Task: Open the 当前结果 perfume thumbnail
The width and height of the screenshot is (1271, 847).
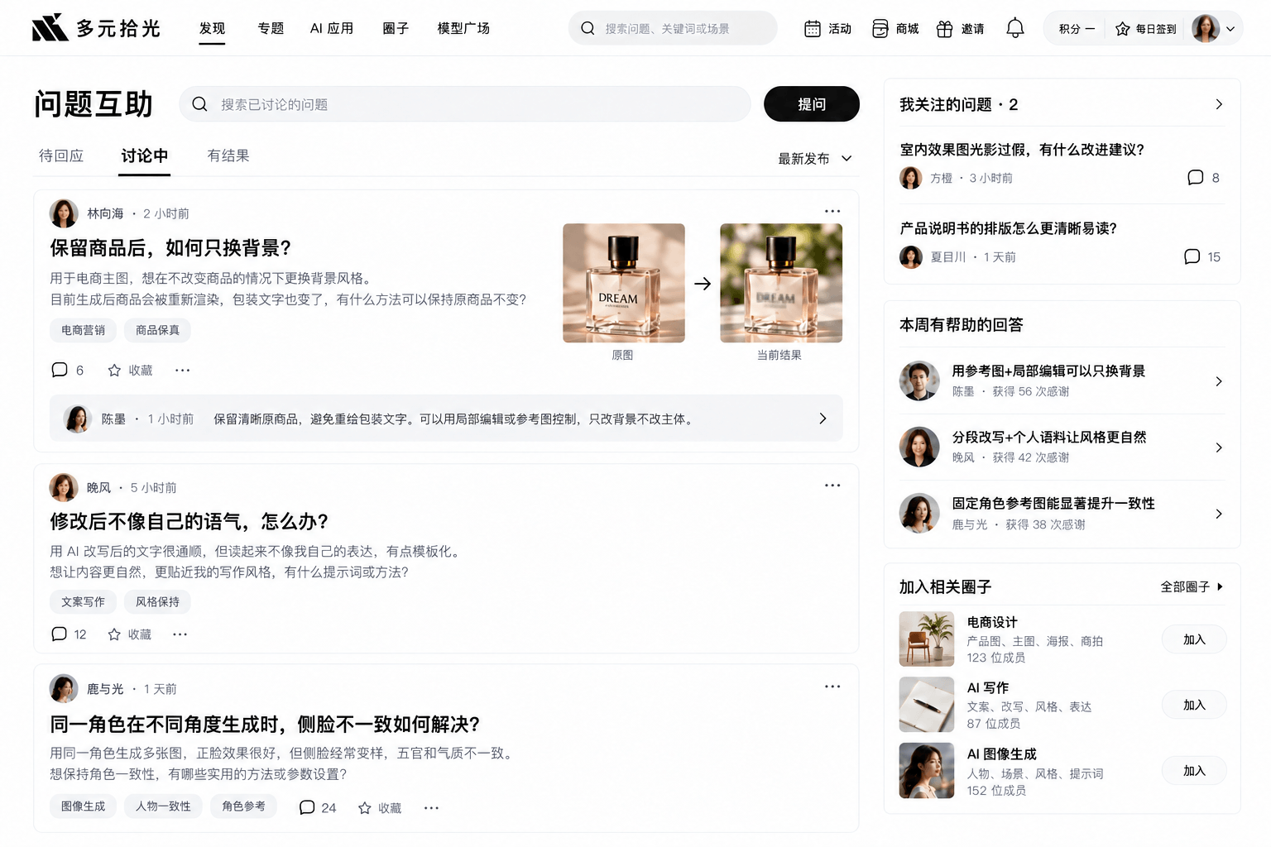Action: [781, 283]
